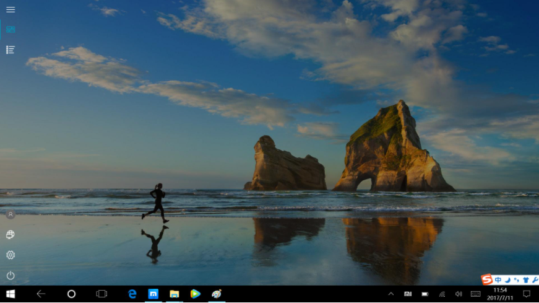Open the File Explorer taskbar icon
Viewport: 539px width, 303px height.
tap(175, 294)
